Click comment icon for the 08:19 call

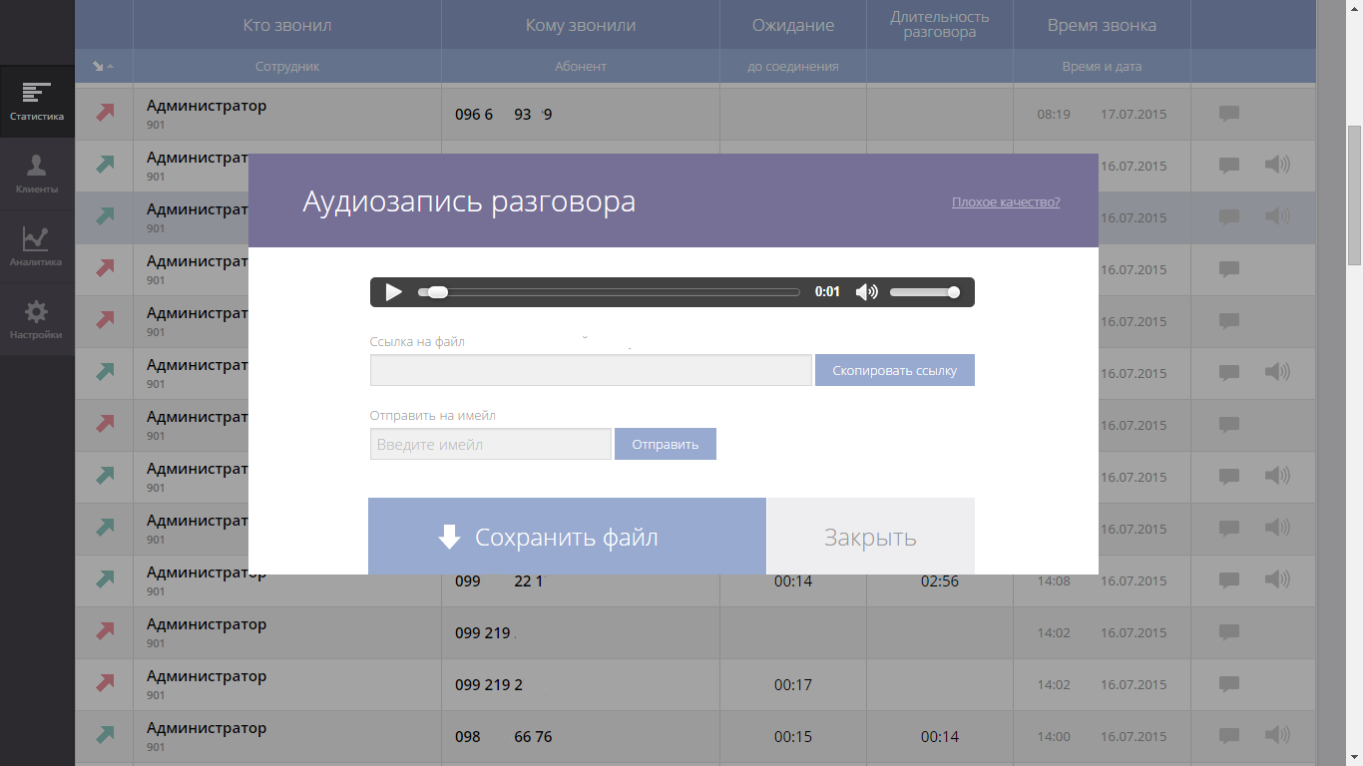click(1229, 114)
